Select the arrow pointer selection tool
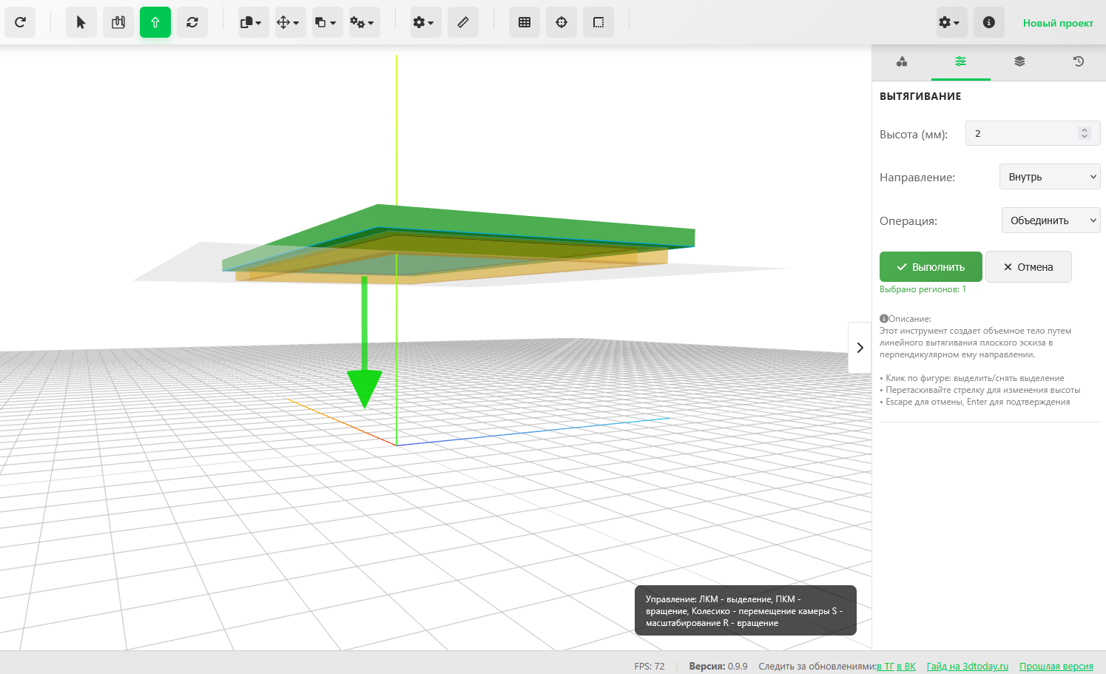Screen dimensions: 1106x674 point(81,22)
